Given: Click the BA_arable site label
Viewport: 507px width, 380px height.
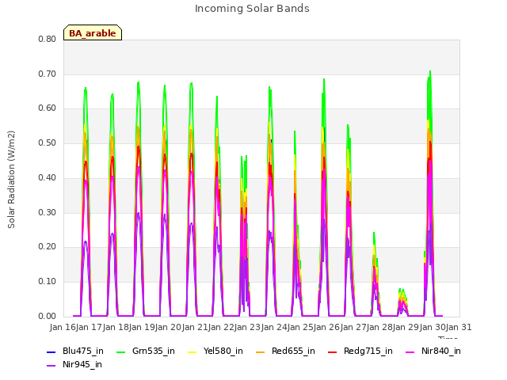Looking at the screenshot, I should 93,33.
